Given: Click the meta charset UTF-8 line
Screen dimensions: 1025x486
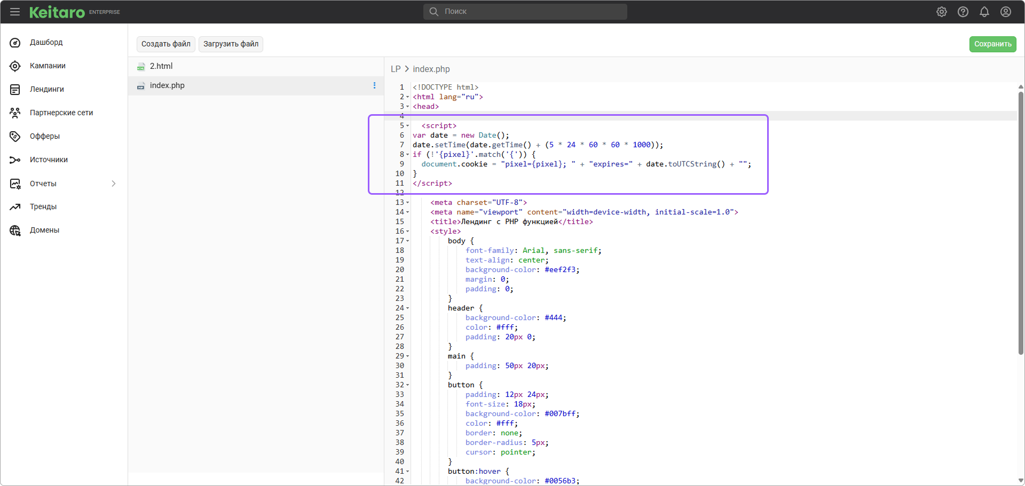Looking at the screenshot, I should pos(478,203).
